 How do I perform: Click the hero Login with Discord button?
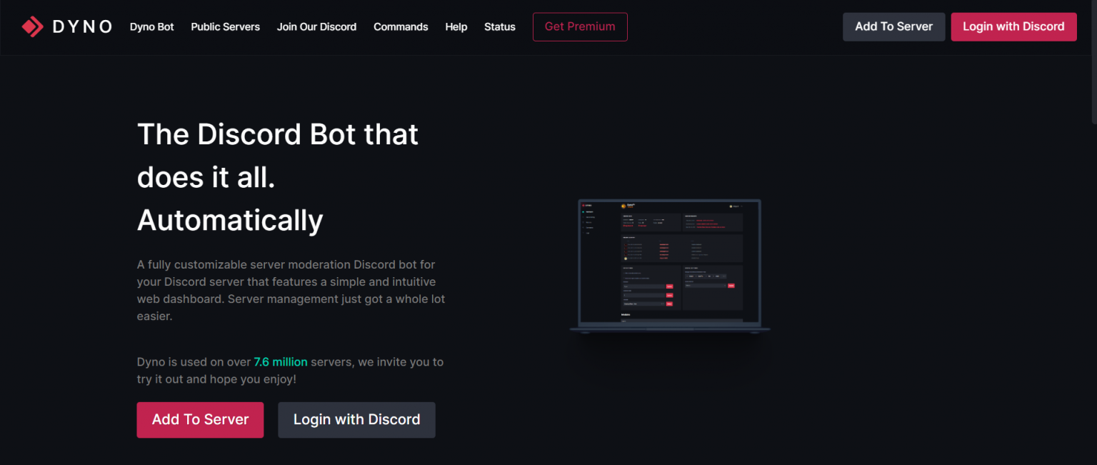356,420
